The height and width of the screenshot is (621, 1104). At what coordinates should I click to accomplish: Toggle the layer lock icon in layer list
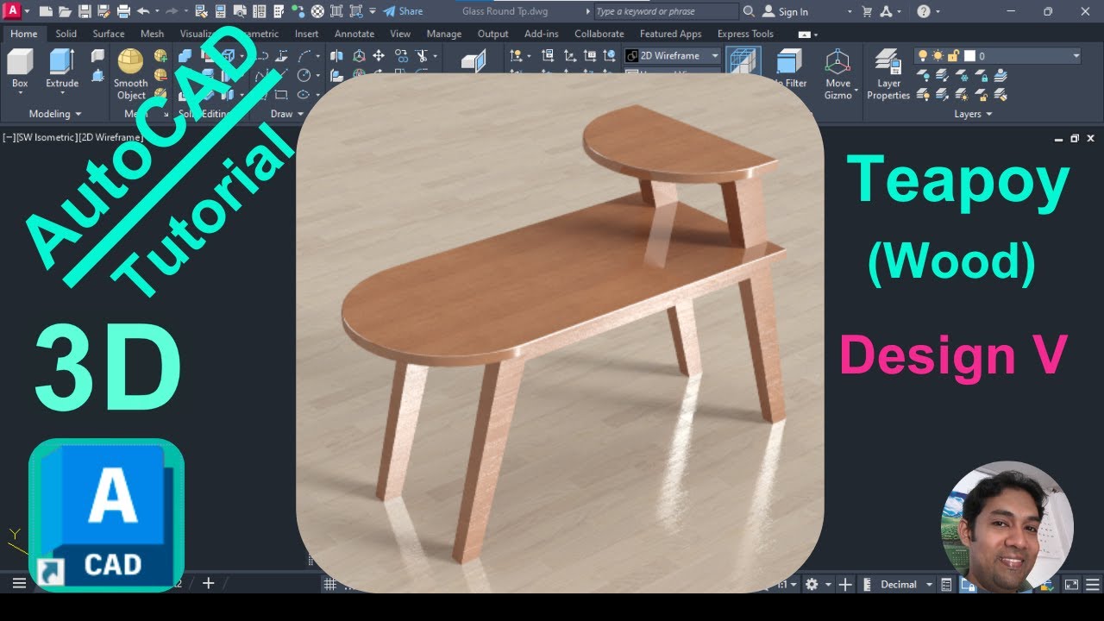(953, 55)
